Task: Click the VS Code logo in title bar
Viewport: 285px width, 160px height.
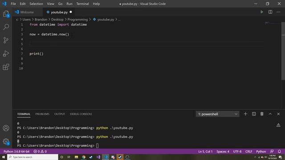Action: (x=4, y=4)
